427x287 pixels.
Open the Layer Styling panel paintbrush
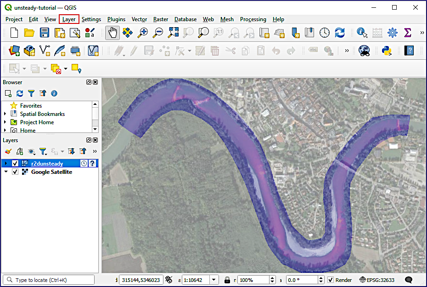point(8,151)
